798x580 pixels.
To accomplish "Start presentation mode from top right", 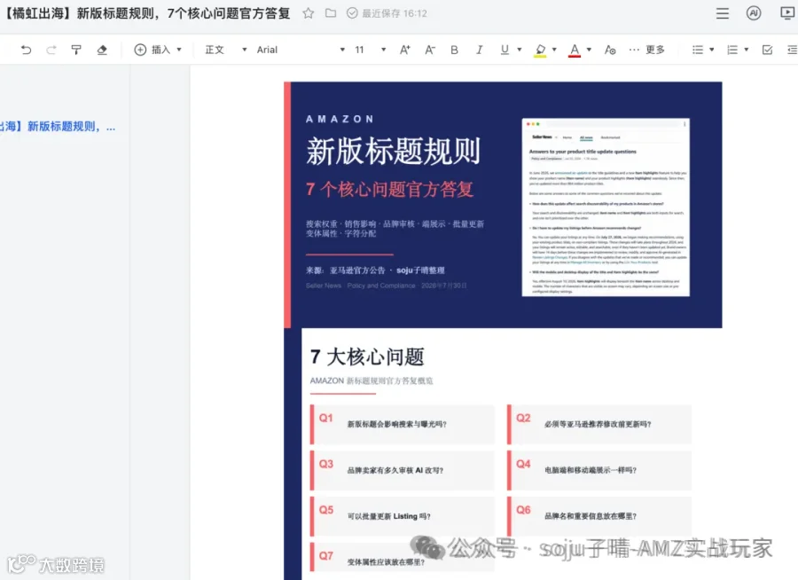I will [x=788, y=13].
